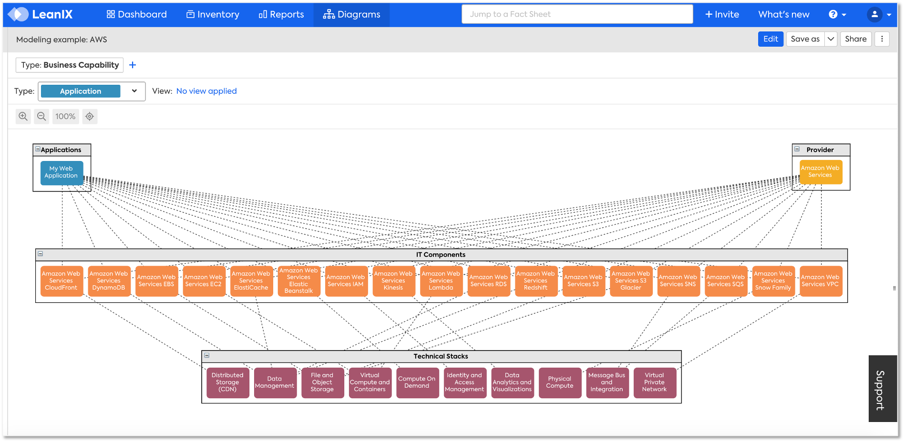Select Virtual Compute and Containers node

coord(370,382)
